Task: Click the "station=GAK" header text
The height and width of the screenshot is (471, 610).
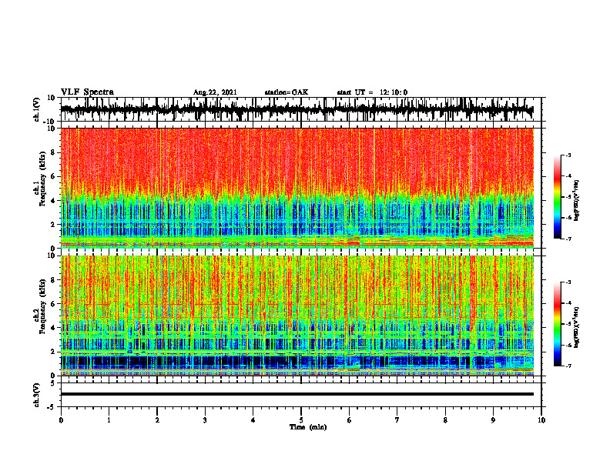Action: point(287,92)
